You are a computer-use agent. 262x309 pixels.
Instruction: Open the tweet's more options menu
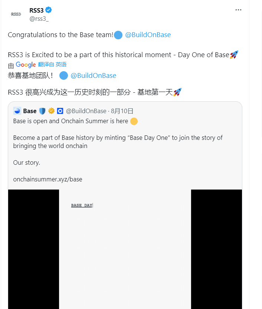point(238,10)
